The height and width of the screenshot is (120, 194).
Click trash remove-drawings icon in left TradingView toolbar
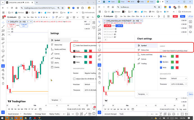[3, 84]
